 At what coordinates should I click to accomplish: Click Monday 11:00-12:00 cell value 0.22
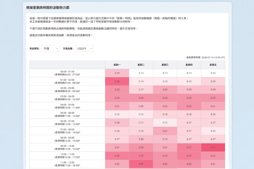117,164
